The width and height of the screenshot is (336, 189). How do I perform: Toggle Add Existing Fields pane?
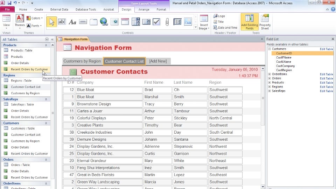point(250,22)
